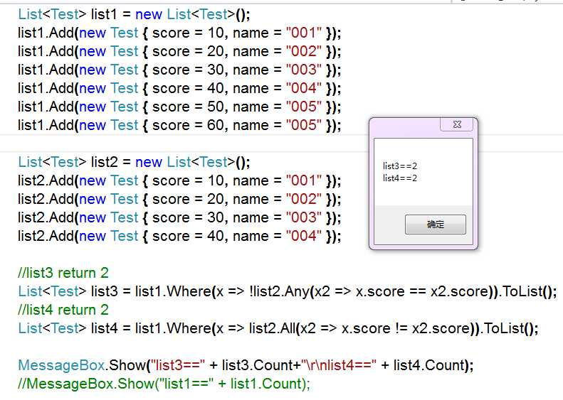Click the list4 Where/All query line
The image size is (563, 400).
[x=278, y=328]
